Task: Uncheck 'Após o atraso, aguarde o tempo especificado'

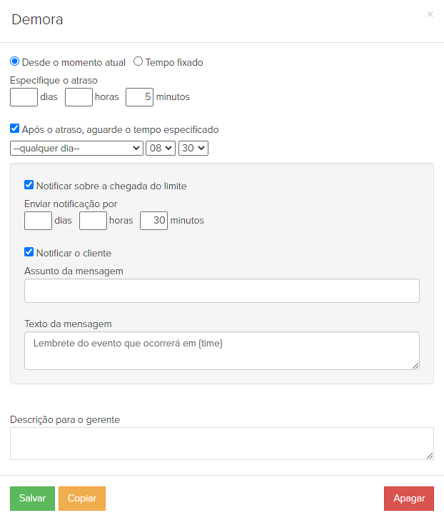Action: point(15,129)
